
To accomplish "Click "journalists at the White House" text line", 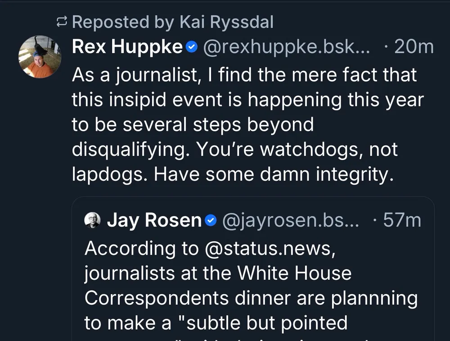I will point(218,273).
